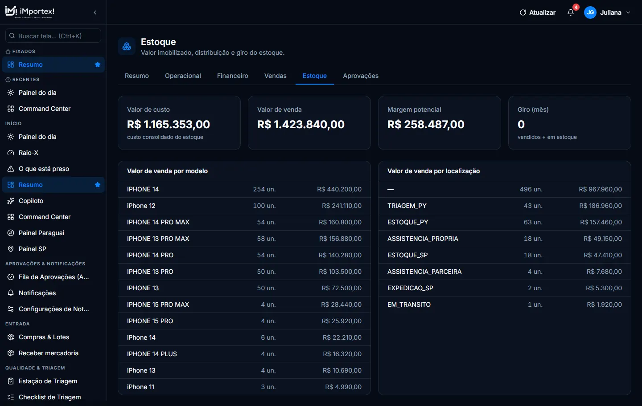Collapse the sidebar with the chevron arrow

pyautogui.click(x=95, y=12)
